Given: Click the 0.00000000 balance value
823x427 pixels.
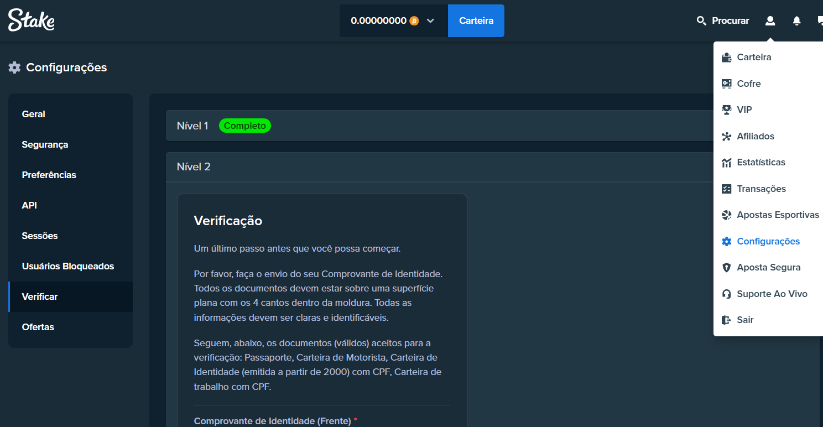Looking at the screenshot, I should (x=379, y=20).
